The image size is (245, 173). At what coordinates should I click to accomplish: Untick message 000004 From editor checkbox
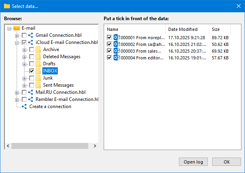coord(109,58)
